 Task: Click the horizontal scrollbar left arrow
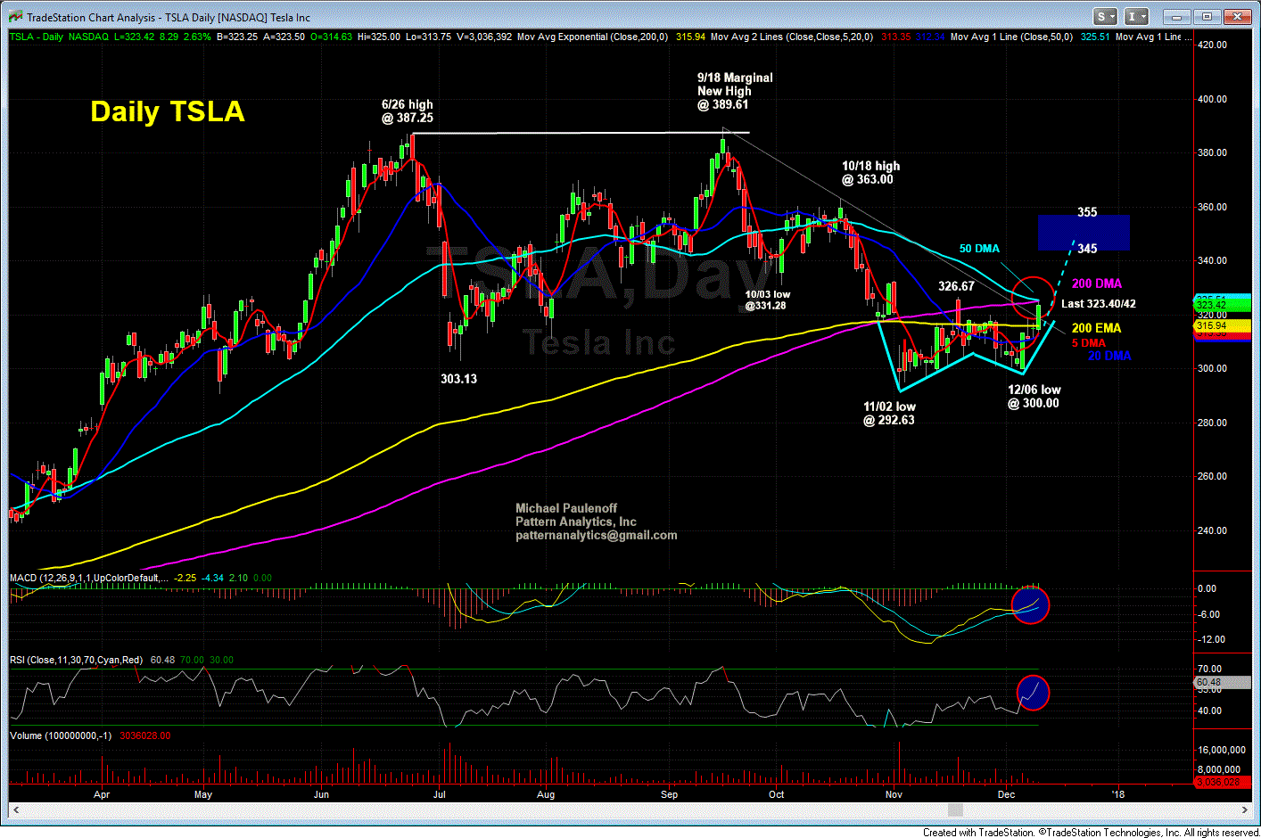[x=15, y=809]
